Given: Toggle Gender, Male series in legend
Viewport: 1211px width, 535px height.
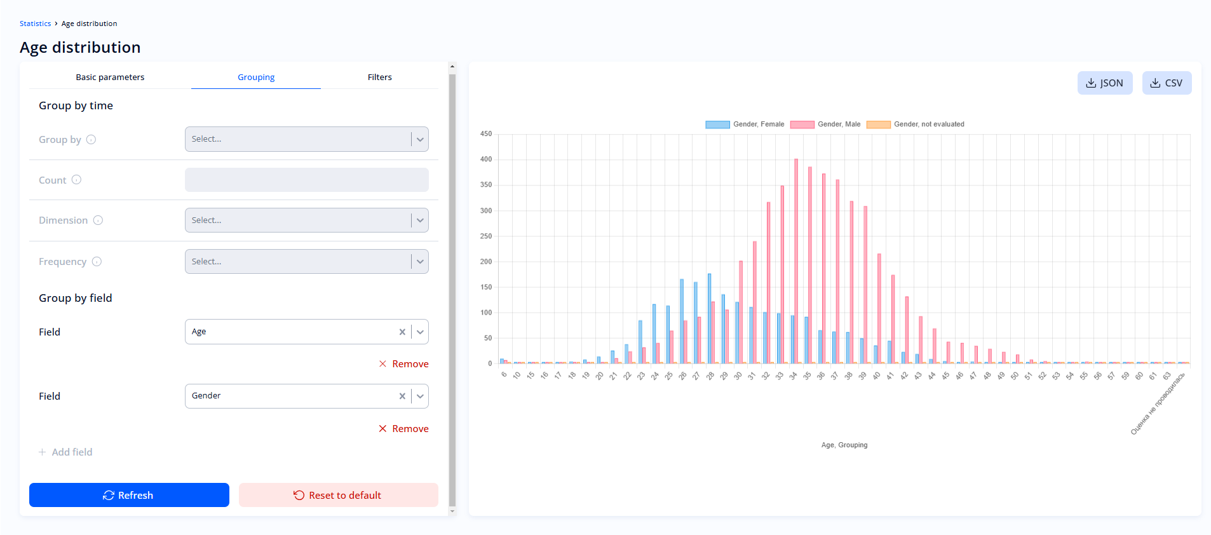Looking at the screenshot, I should (x=825, y=125).
